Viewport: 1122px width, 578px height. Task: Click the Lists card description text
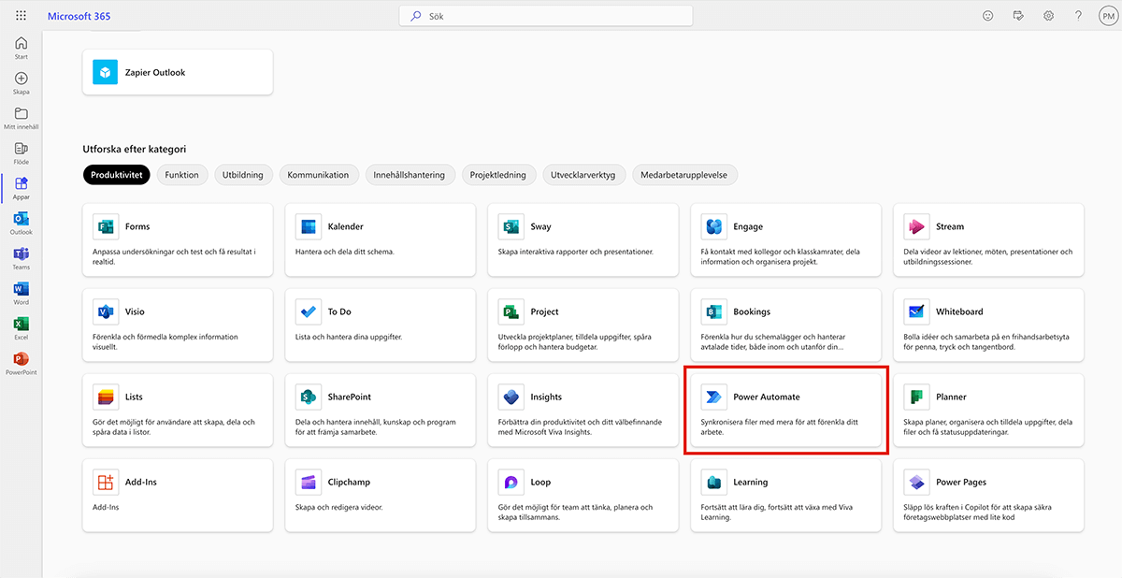pos(174,427)
